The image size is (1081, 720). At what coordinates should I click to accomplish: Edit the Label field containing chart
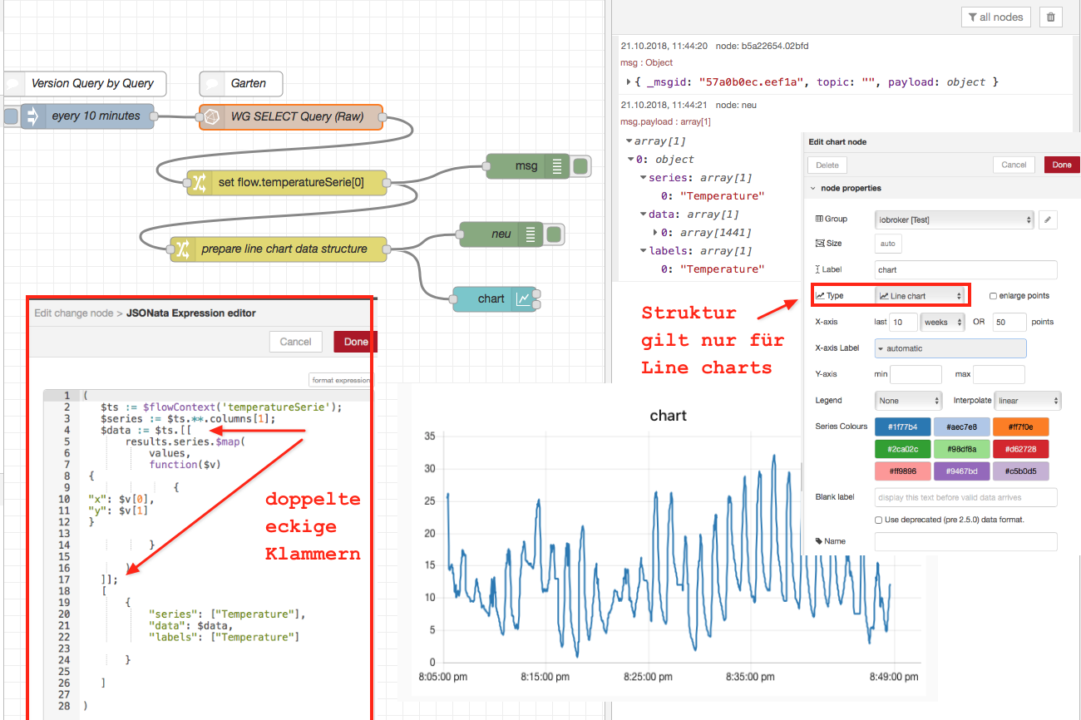(x=965, y=269)
